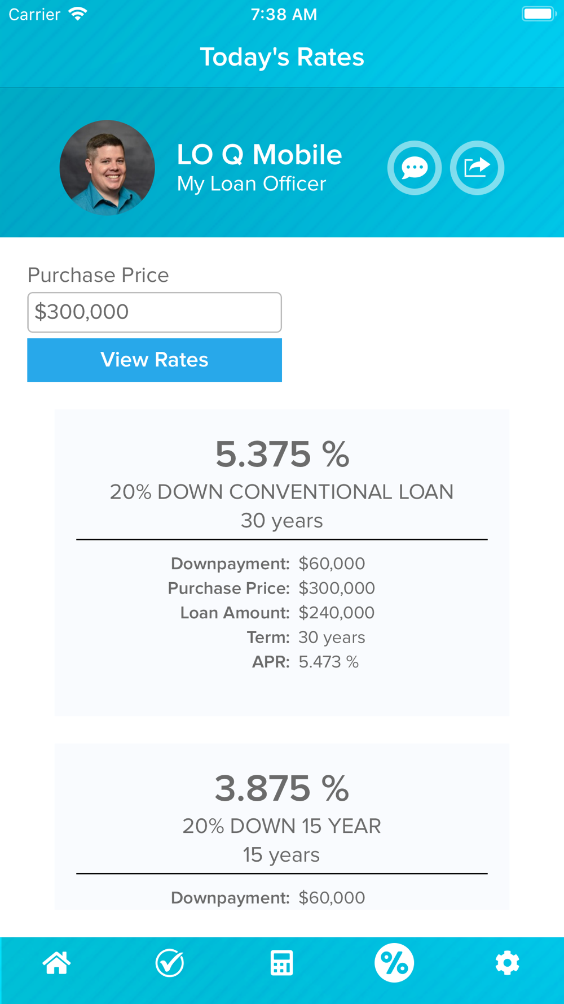
Task: Select the percent rates tab
Action: pos(394,963)
